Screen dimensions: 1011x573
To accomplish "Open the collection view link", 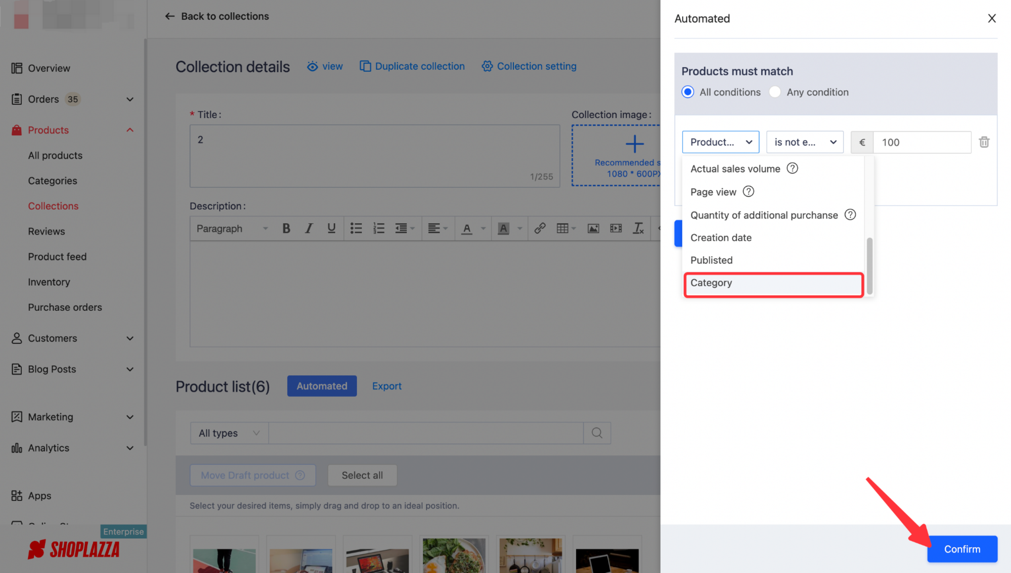I will pos(325,66).
